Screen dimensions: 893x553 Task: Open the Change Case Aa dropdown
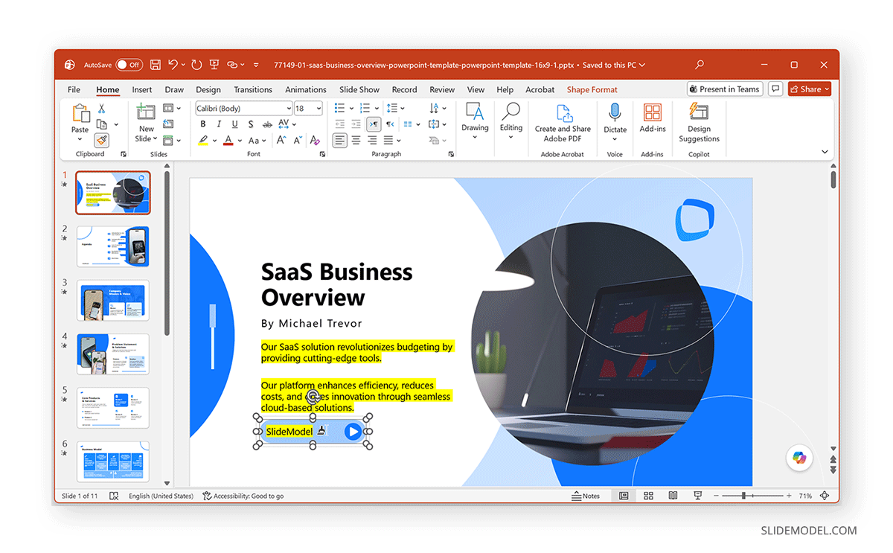point(257,140)
